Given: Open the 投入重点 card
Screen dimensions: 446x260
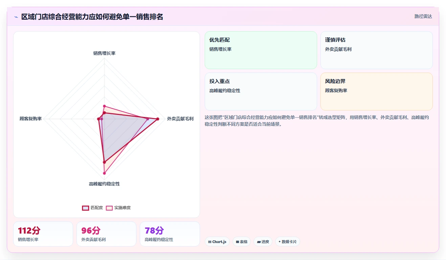Looking at the screenshot, I should pos(261,92).
